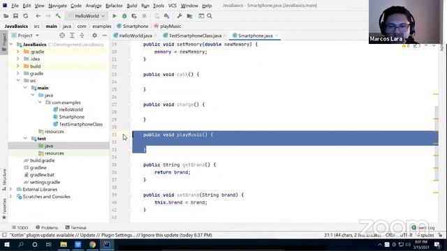Expand the .idea folder

pyautogui.click(x=18, y=59)
